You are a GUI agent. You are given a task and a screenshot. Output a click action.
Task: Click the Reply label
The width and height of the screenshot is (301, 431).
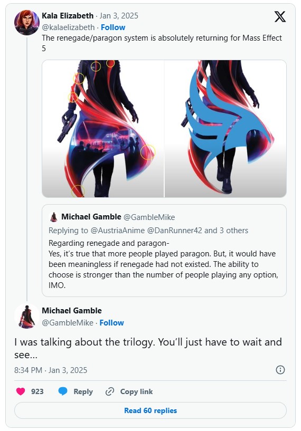click(83, 391)
